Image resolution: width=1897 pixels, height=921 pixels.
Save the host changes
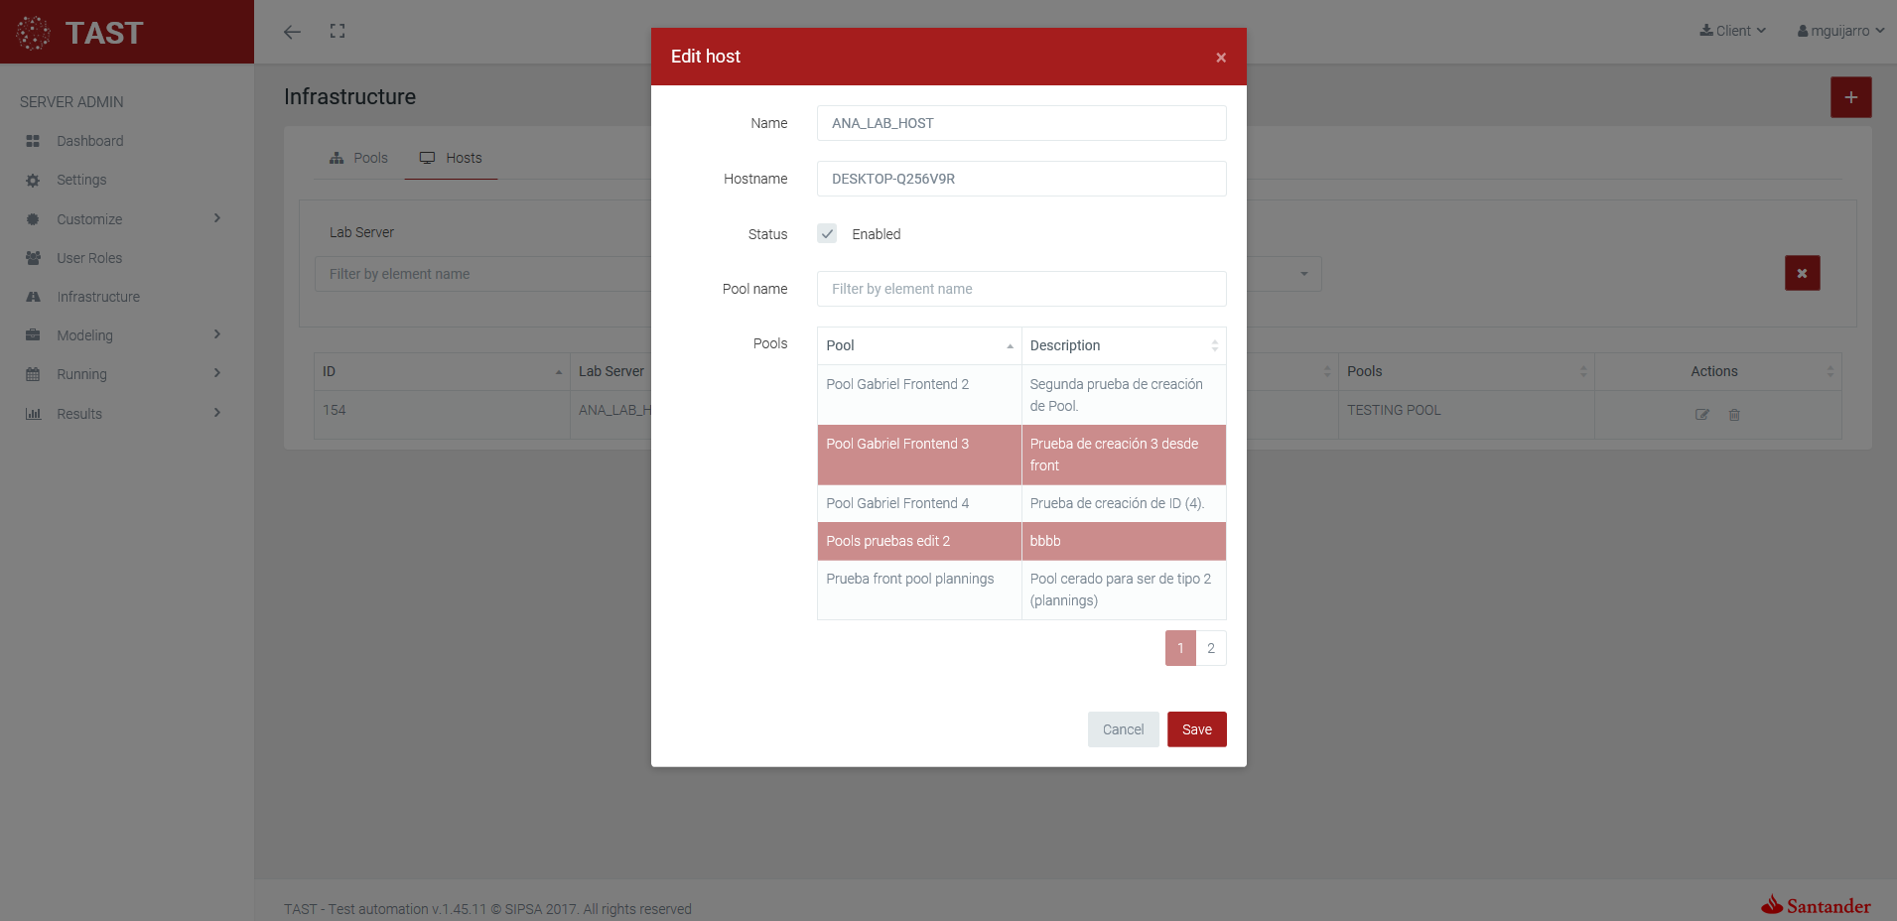[1196, 729]
